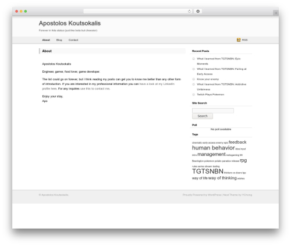Select the 'rpg' tag
The height and width of the screenshot is (246, 291).
coord(243,161)
